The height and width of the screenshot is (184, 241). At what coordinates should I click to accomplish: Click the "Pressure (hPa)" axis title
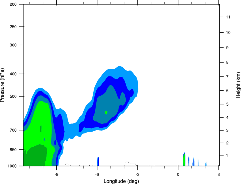pos(2,85)
